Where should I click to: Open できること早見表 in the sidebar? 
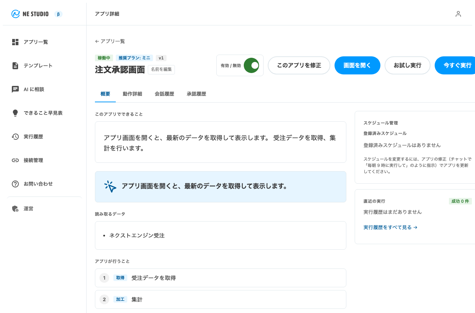pyautogui.click(x=44, y=113)
